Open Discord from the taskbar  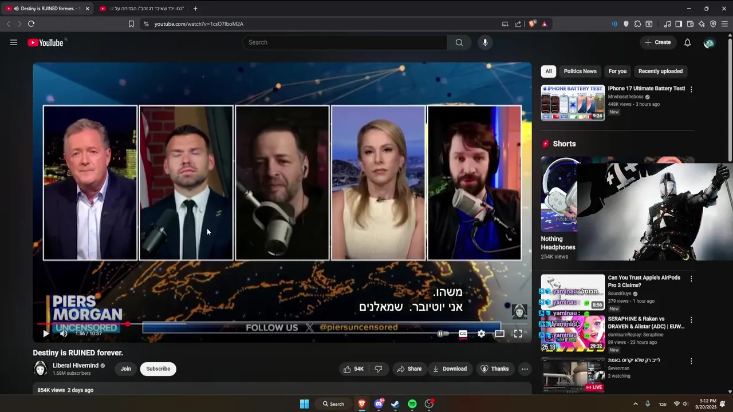click(x=379, y=404)
